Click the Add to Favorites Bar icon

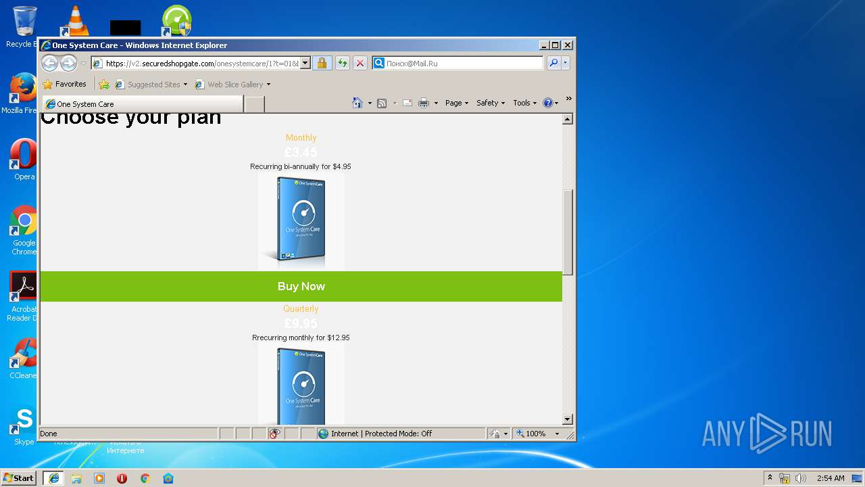(104, 85)
